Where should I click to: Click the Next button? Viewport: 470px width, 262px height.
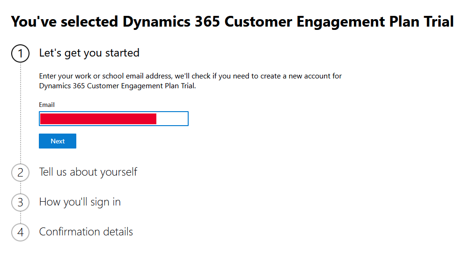[x=58, y=141]
